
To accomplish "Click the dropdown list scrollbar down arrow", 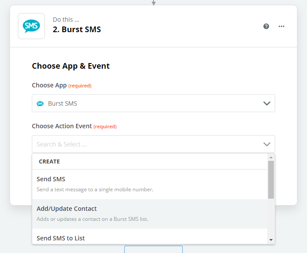I will tap(271, 240).
